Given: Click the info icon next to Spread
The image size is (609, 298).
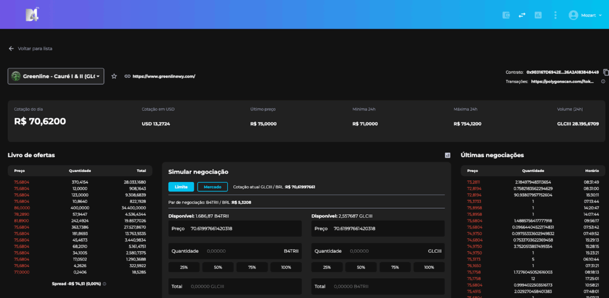Looking at the screenshot, I should click(x=105, y=284).
